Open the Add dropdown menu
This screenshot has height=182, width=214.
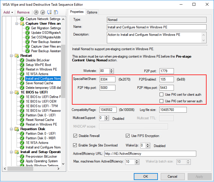coord(8,12)
